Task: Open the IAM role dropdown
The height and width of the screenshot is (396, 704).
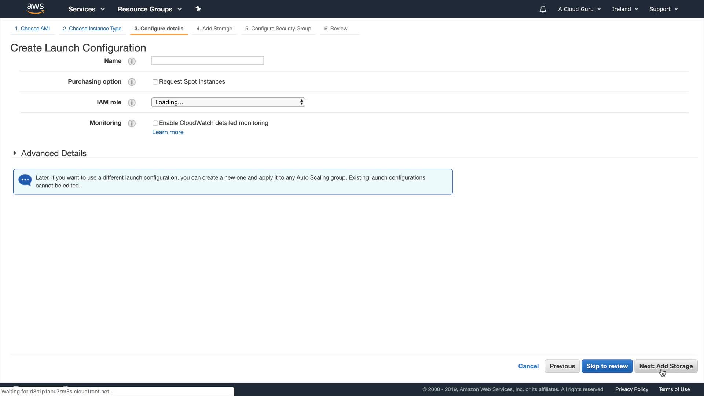Action: pos(228,102)
